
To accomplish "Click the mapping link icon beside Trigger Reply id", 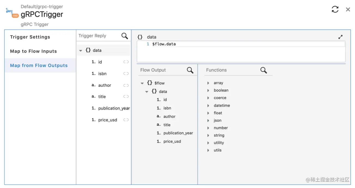I will point(126,62).
